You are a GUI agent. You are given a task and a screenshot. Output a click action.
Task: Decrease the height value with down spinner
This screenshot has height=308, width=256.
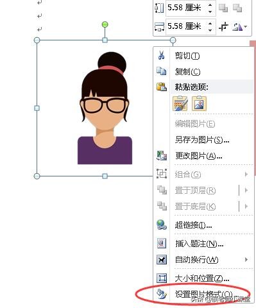210,12
